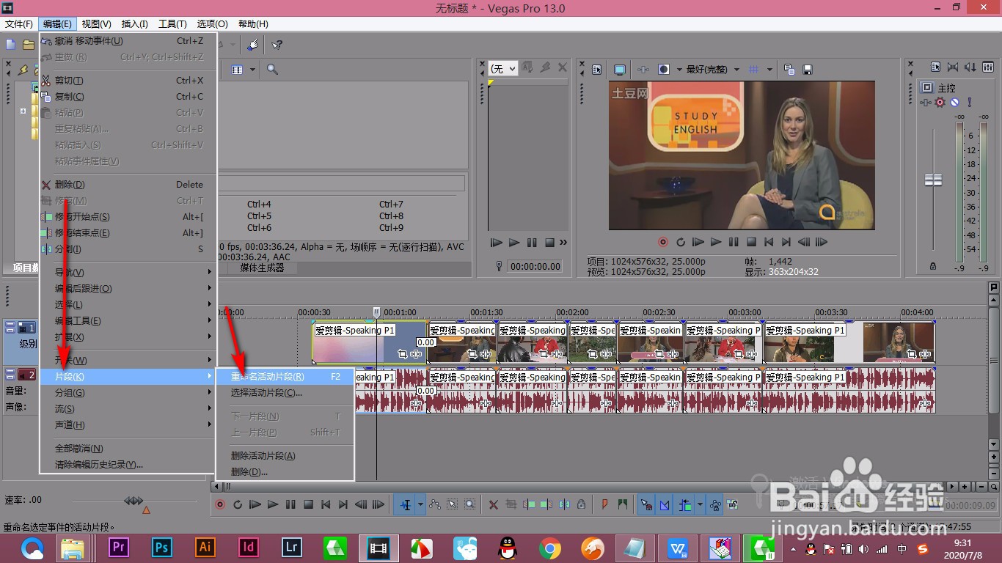Click the master bus FX gear icon

(x=940, y=103)
